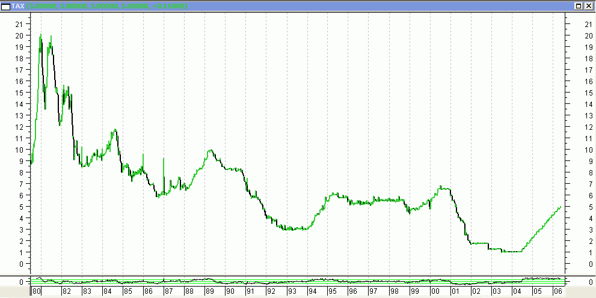Click the 0 label right of indicator pane
This screenshot has height=298, width=596.
pos(591,282)
